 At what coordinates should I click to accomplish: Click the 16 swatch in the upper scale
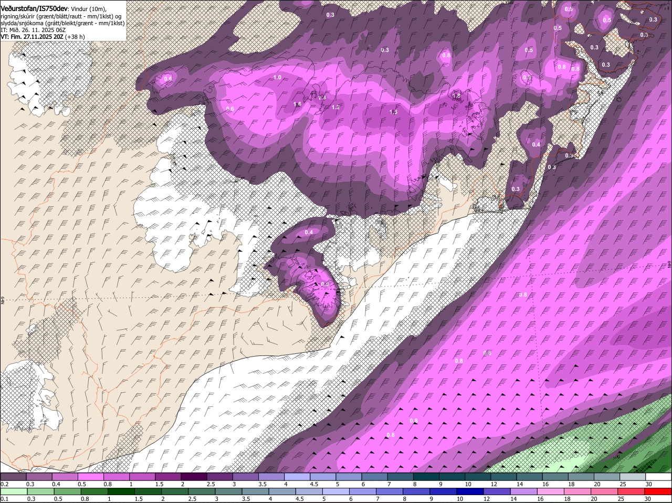[555, 477]
